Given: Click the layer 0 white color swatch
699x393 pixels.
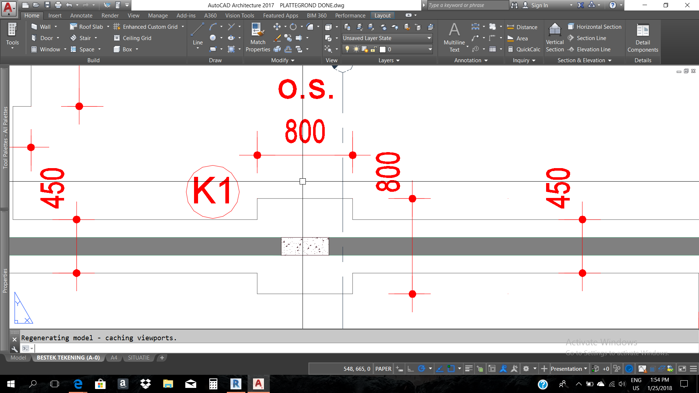Looking at the screenshot, I should click(383, 49).
